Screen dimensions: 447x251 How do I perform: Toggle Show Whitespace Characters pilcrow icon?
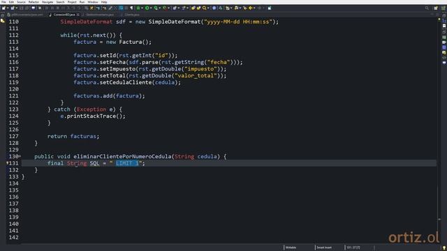131,8
